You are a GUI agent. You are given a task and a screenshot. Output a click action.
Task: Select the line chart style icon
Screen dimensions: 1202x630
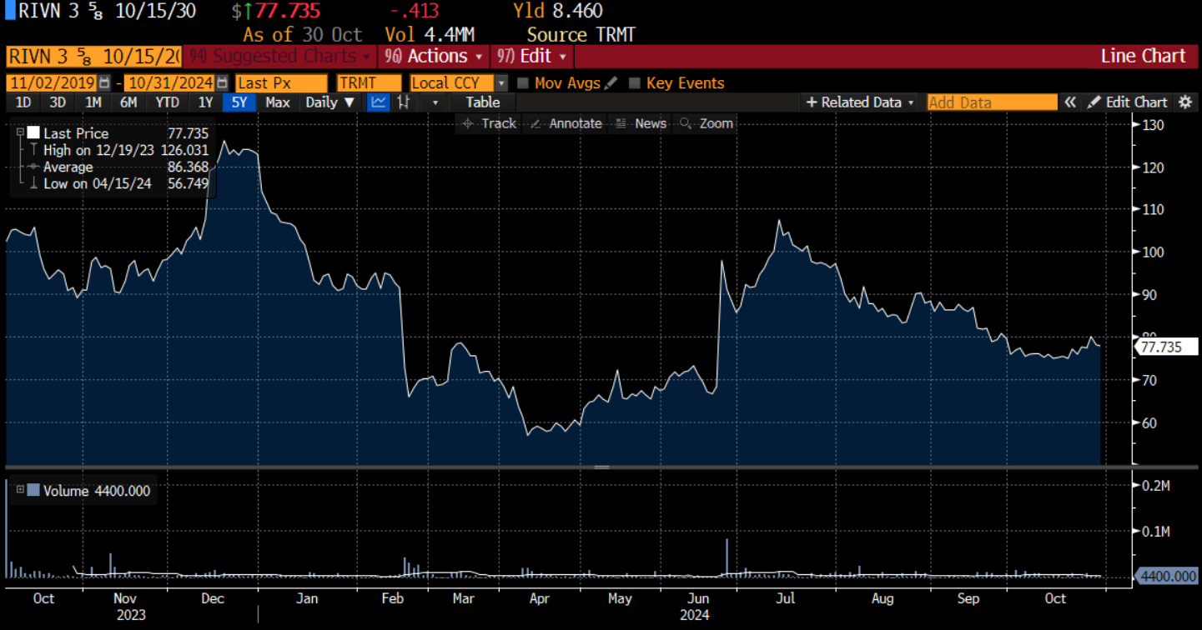pyautogui.click(x=378, y=102)
